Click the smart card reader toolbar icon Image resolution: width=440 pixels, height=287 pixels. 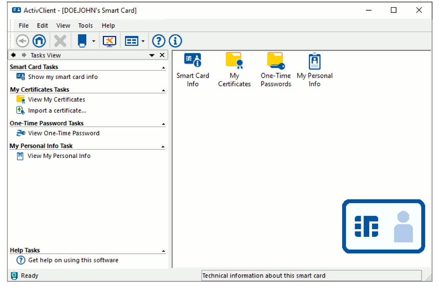pyautogui.click(x=82, y=41)
